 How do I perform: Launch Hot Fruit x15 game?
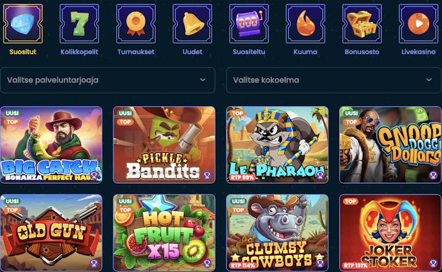click(164, 233)
